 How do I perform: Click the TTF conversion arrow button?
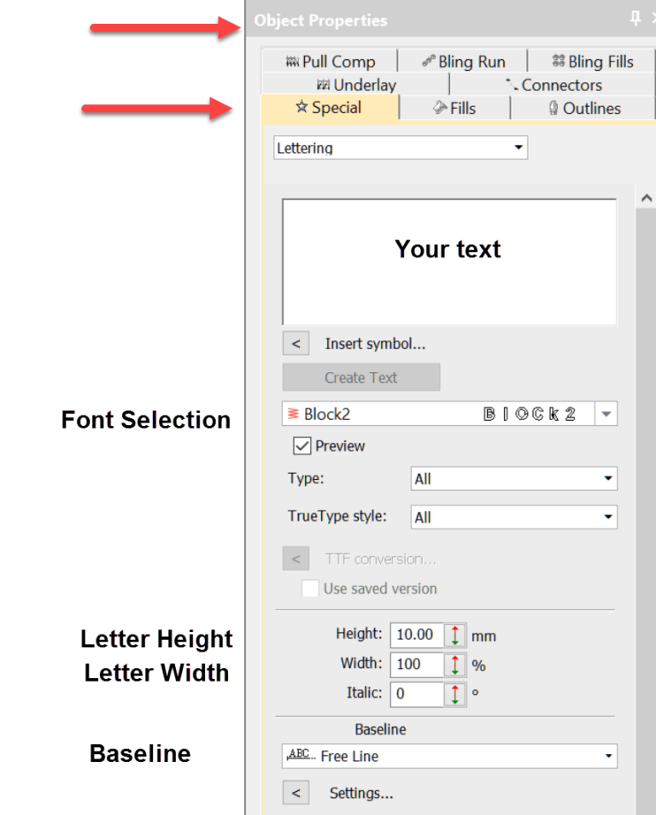296,558
